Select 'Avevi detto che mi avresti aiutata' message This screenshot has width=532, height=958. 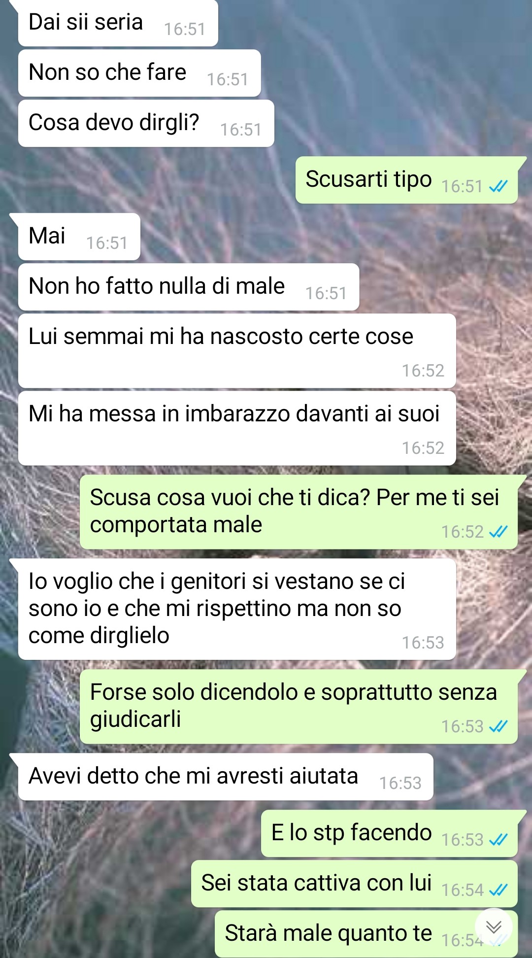point(226,777)
